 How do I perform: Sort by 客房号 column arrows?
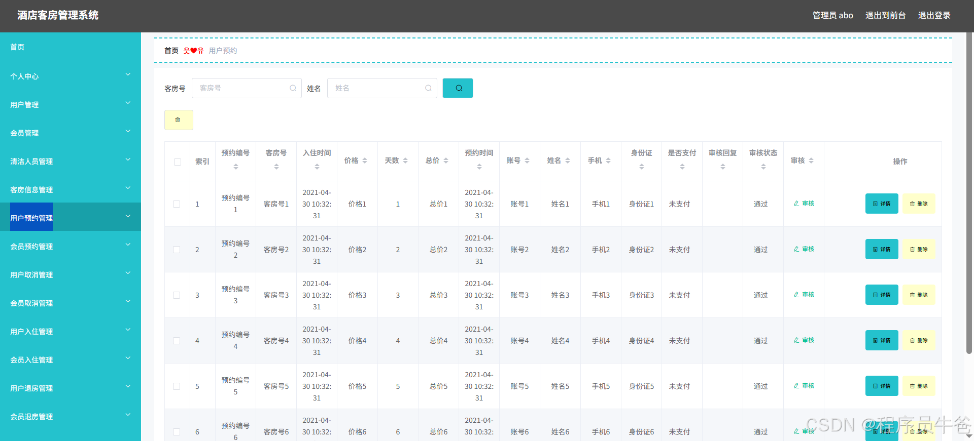tap(276, 167)
